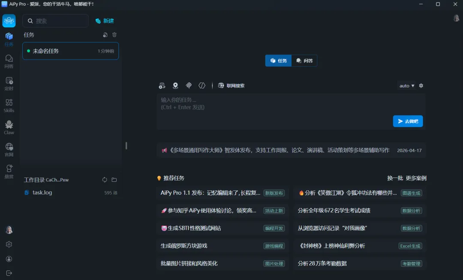This screenshot has height=280, width=463.
Task: Open the Skills section in the sidebar
Action: [9, 106]
